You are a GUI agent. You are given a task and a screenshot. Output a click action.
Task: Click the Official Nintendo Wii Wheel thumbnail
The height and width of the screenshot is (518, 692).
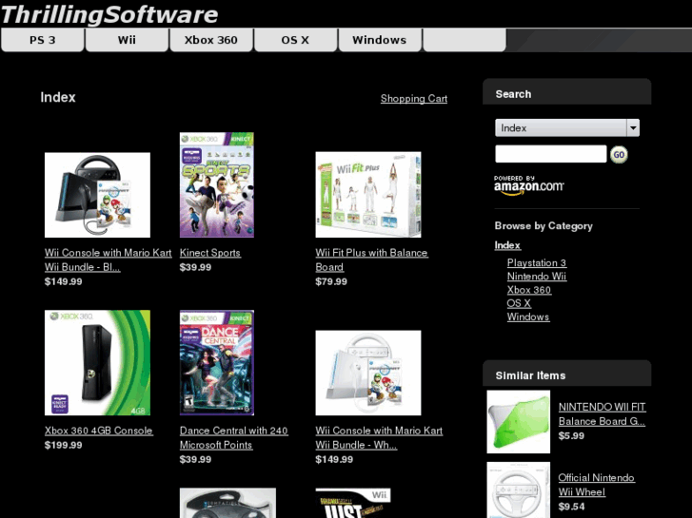click(x=519, y=489)
